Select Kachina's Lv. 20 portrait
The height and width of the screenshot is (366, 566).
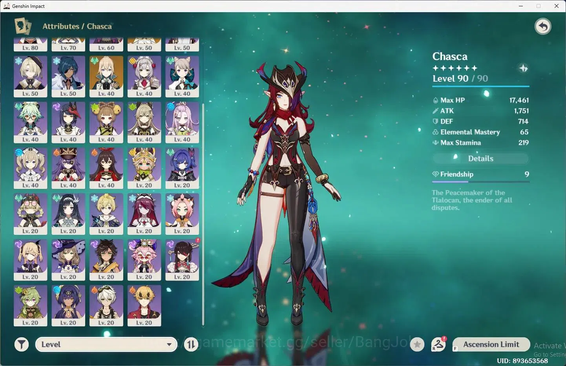[144, 168]
